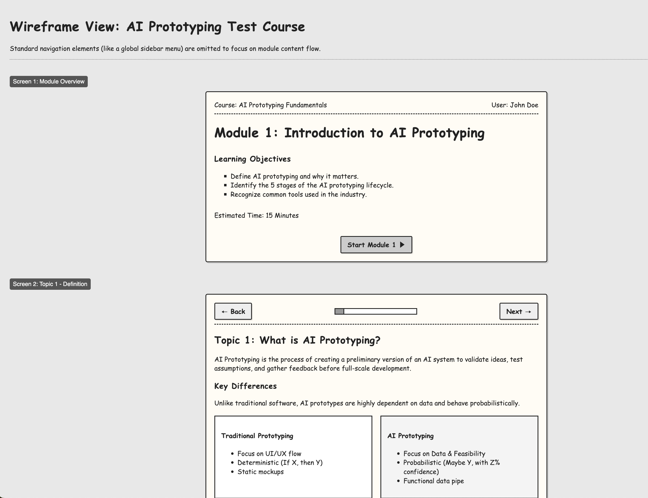
Task: Click the play triangle icon in Start Module
Action: click(402, 245)
